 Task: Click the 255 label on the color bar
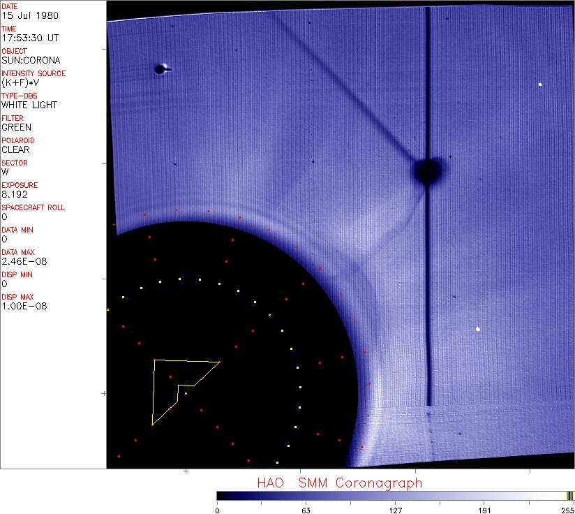[568, 510]
